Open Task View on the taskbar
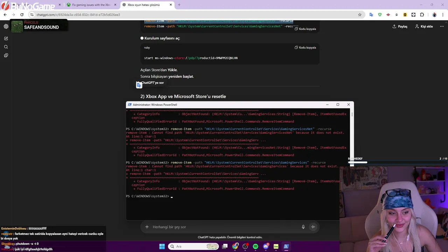The height and width of the screenshot is (252, 448). 225,246
